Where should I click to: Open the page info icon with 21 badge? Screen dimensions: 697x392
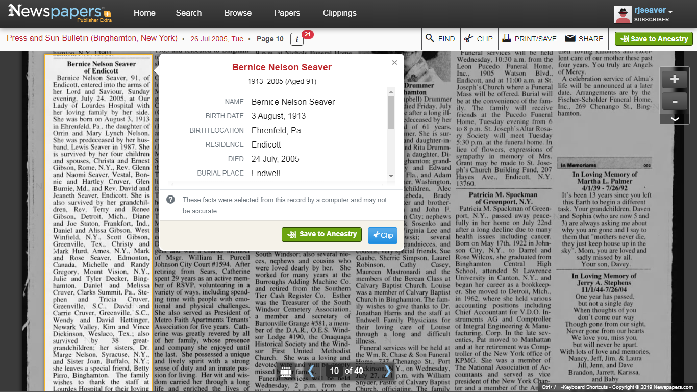[297, 39]
